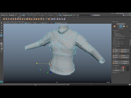Click the red swatch in Connect settings

[x=123, y=67]
